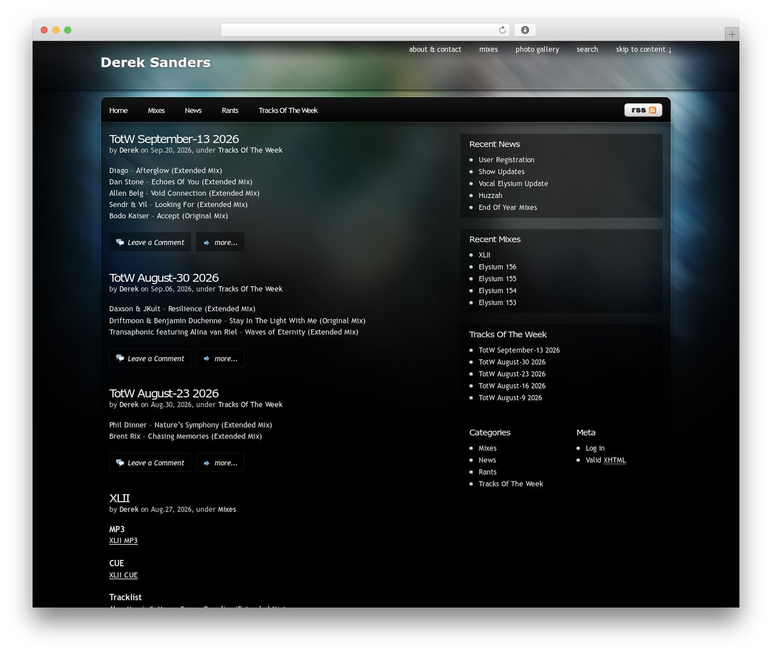Open Show Updates in Recent News
Image resolution: width=772 pixels, height=654 pixels.
click(x=502, y=172)
